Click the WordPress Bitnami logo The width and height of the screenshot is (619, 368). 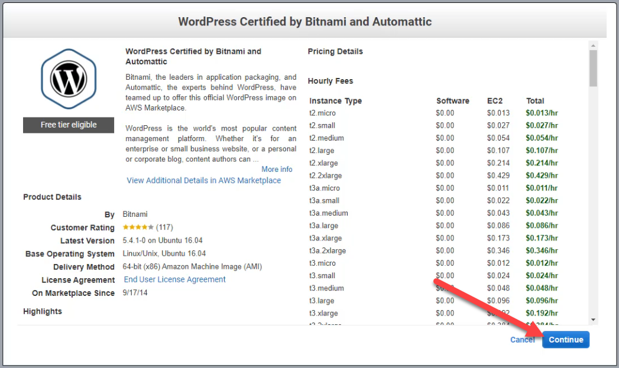[x=69, y=79]
